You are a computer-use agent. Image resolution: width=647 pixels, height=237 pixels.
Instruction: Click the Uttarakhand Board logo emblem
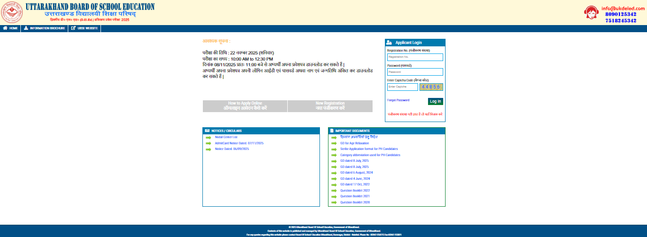(11, 12)
